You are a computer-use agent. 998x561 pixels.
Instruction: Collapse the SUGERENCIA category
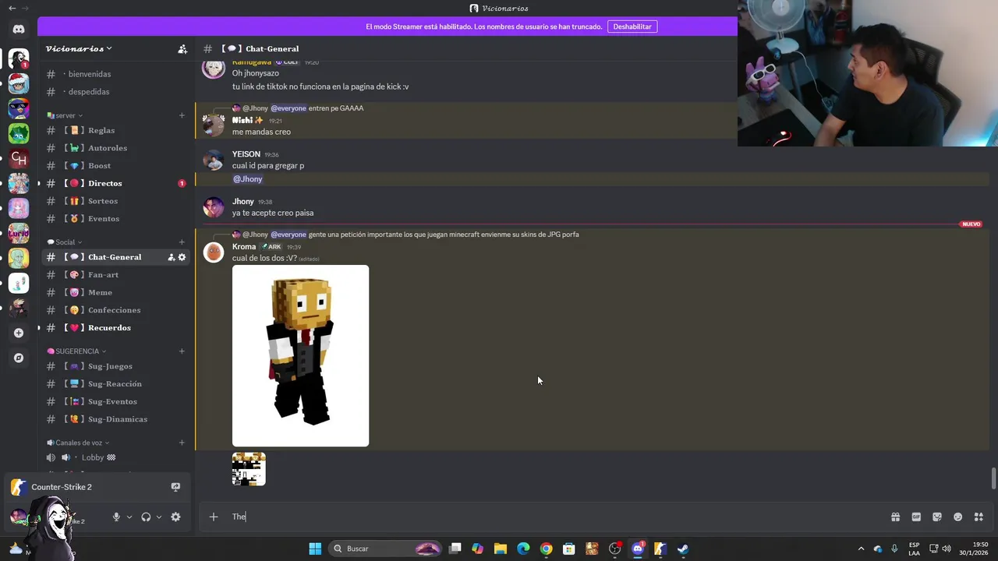(77, 351)
